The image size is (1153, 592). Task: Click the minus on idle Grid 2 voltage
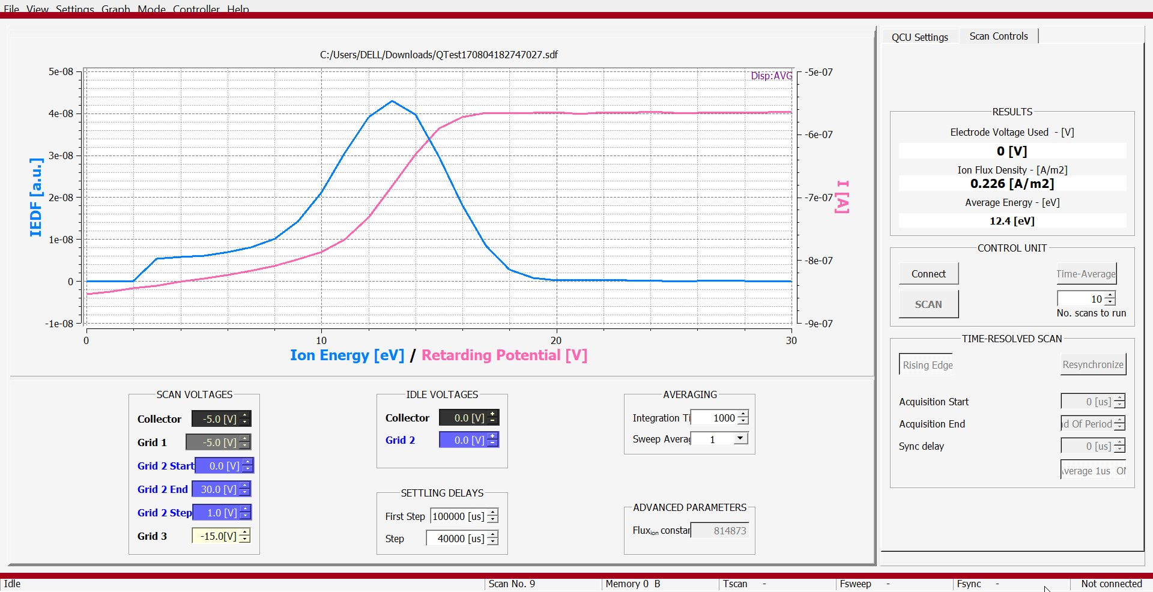point(492,444)
